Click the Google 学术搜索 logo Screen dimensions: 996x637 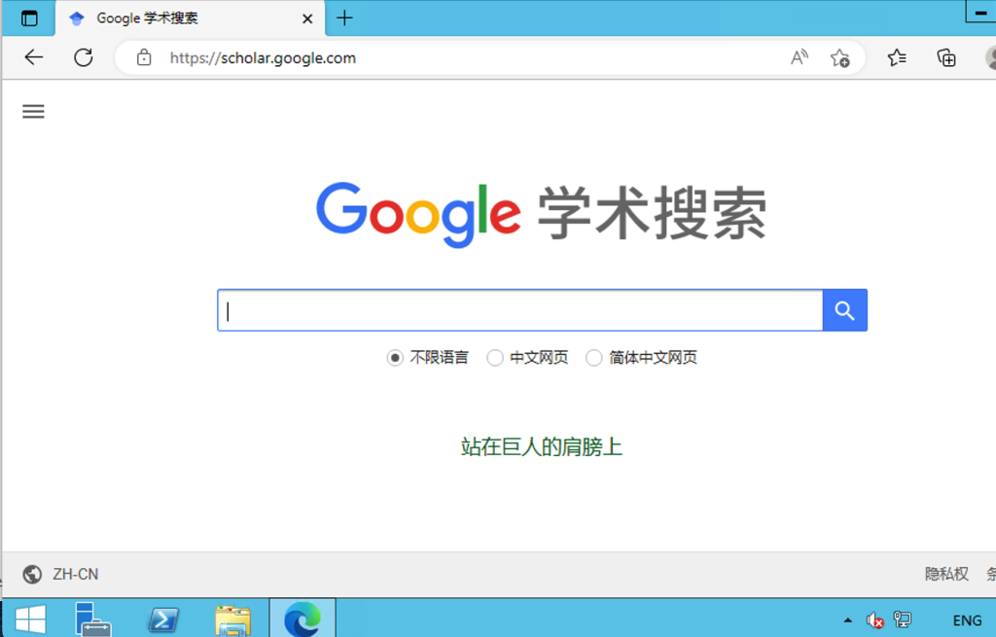click(x=541, y=215)
